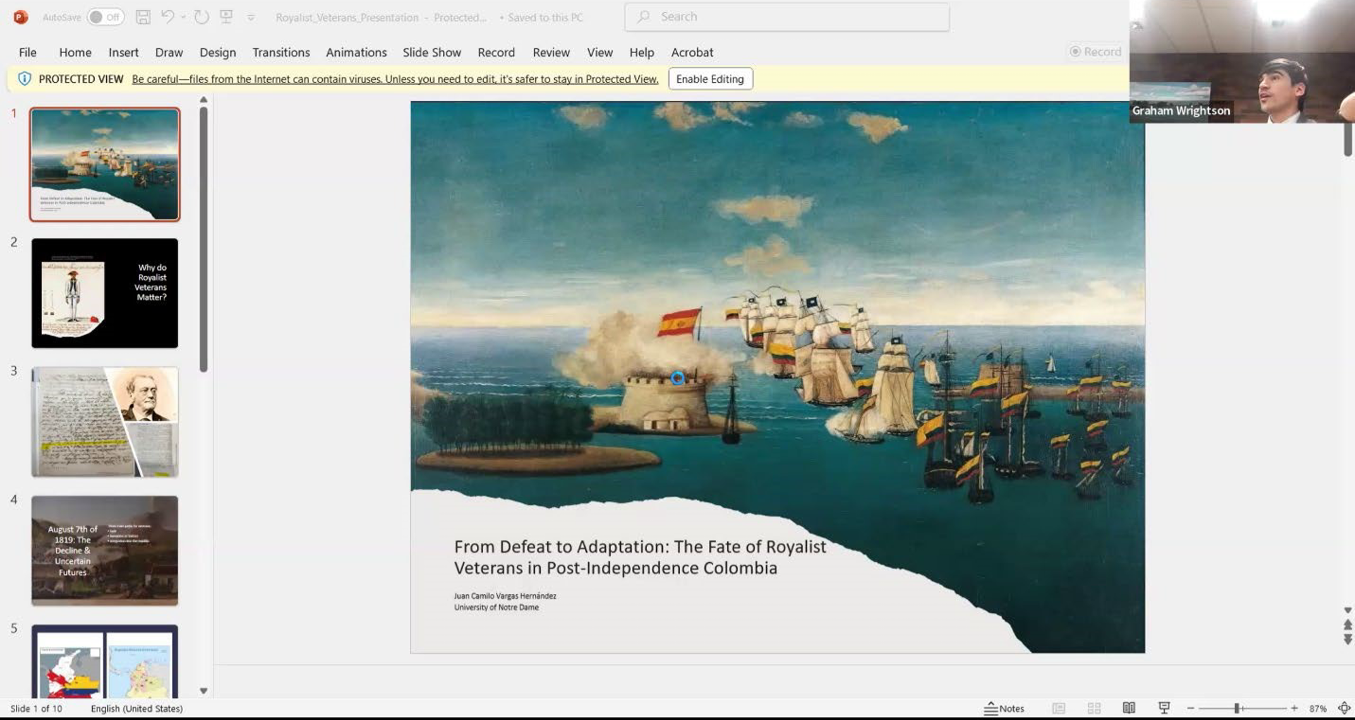
Task: Click the Previous Slide double-arrow button
Action: click(x=1347, y=625)
